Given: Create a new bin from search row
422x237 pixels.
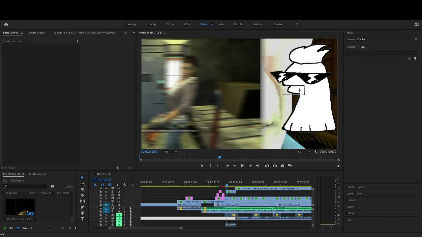Looking at the screenshot, I should coord(52,187).
